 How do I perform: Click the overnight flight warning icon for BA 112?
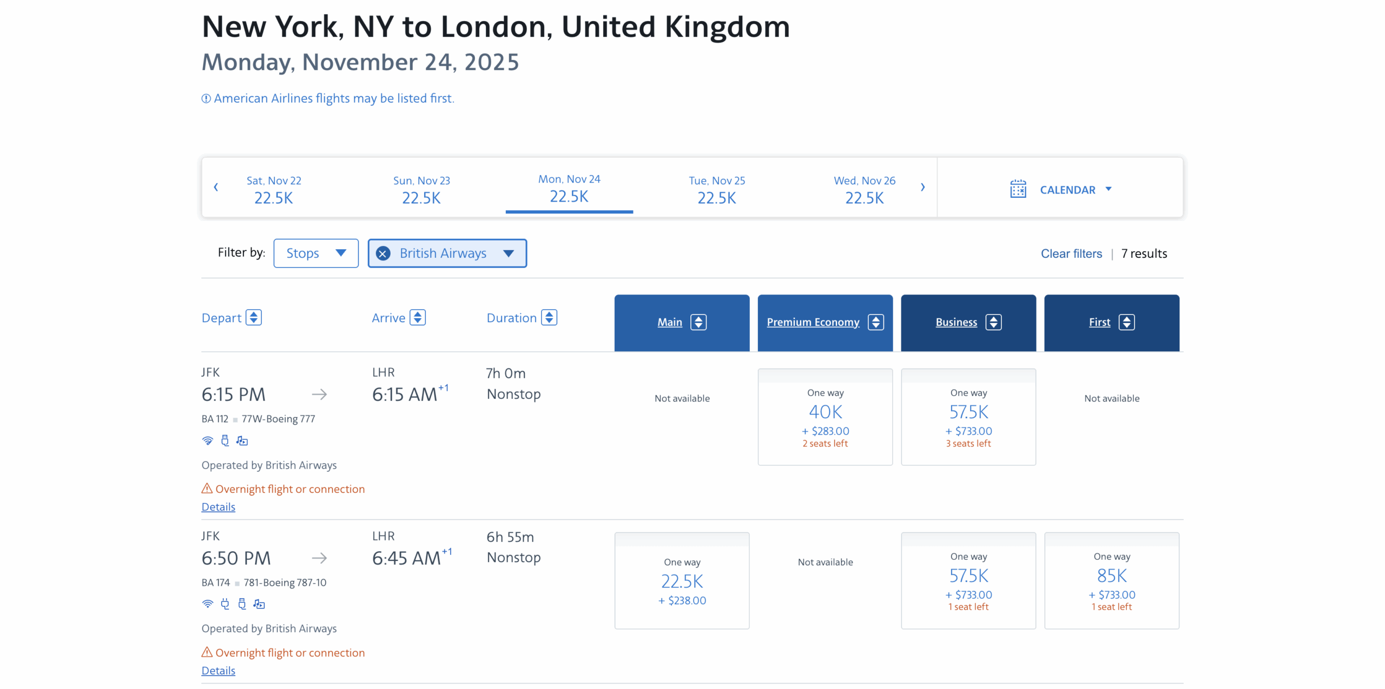pyautogui.click(x=206, y=488)
